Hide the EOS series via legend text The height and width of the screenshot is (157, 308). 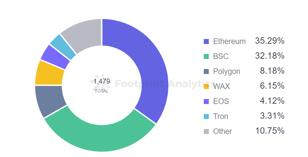click(221, 101)
